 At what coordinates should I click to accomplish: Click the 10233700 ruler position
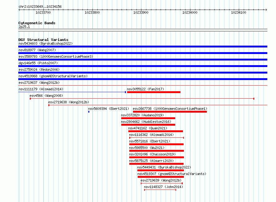(x=43, y=12)
